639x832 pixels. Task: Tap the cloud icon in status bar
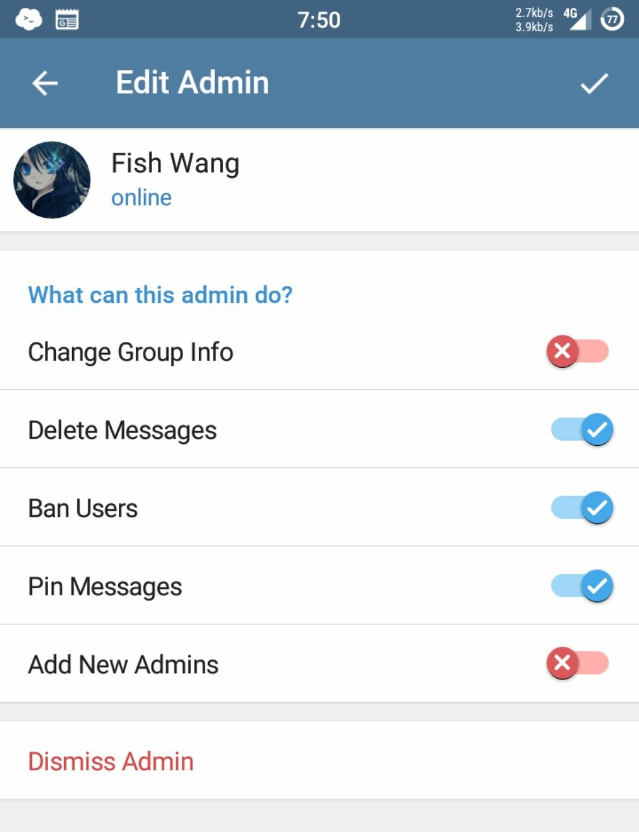pos(29,19)
